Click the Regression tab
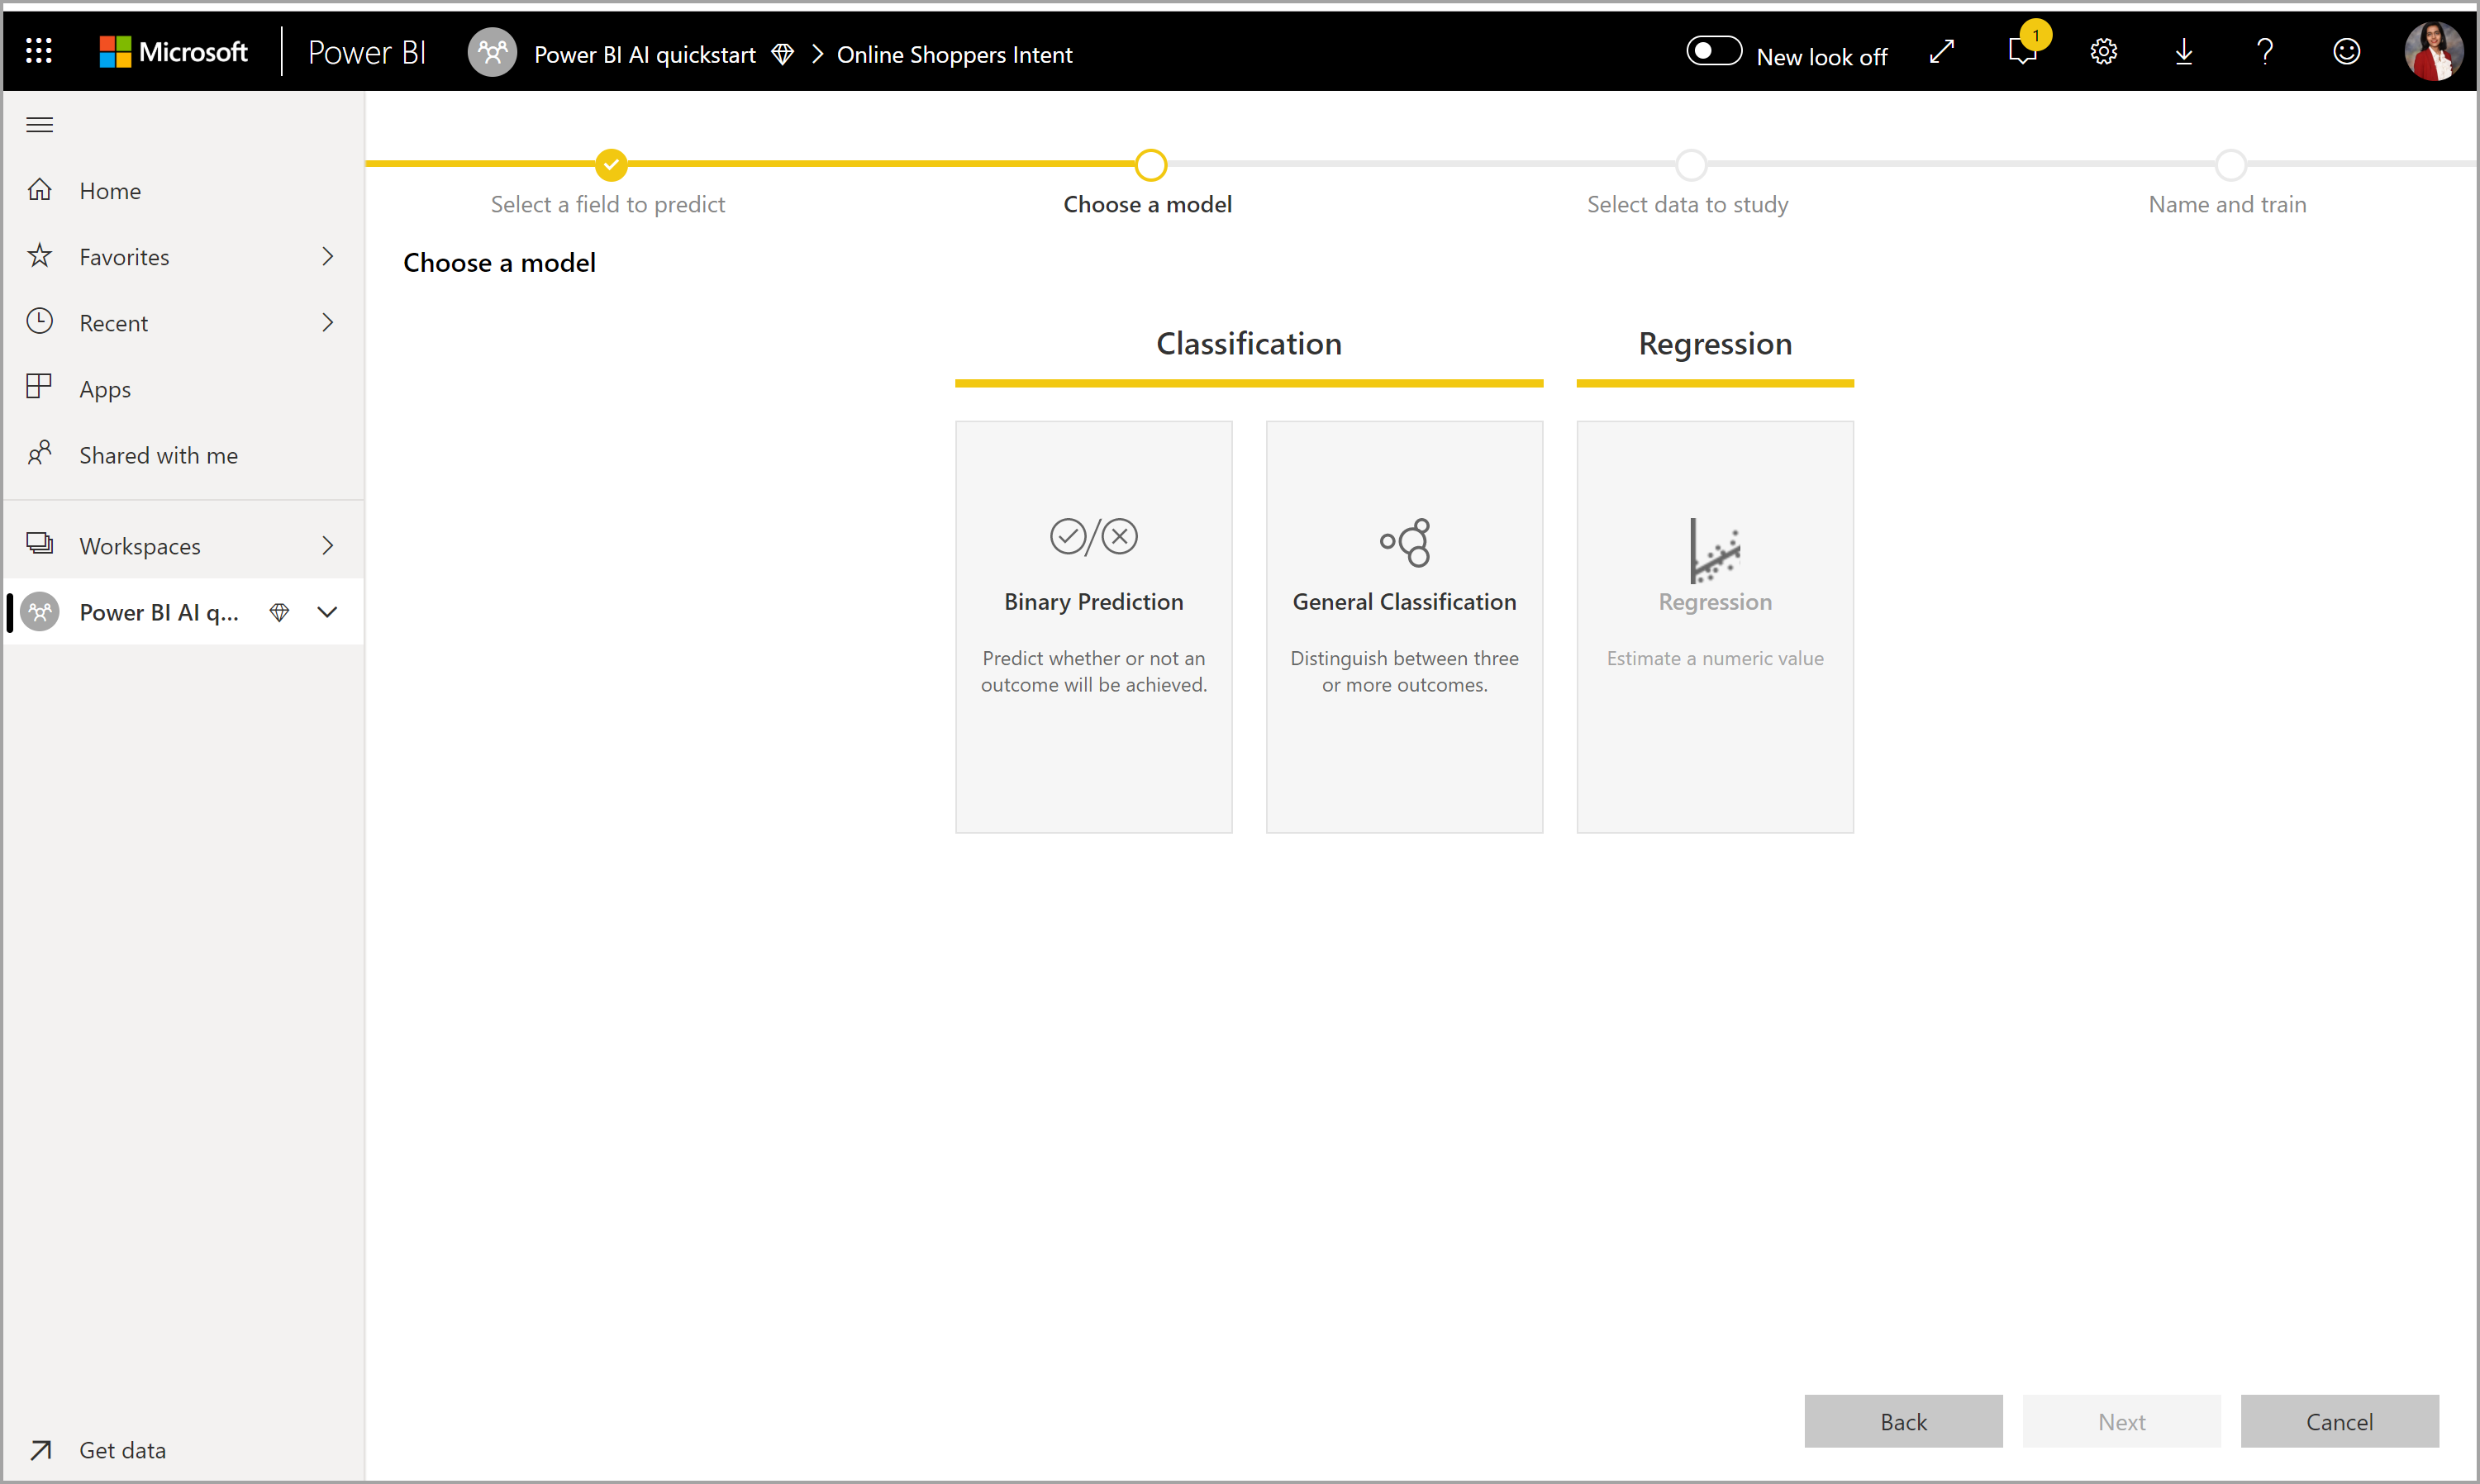This screenshot has height=1484, width=2480. 1711,343
